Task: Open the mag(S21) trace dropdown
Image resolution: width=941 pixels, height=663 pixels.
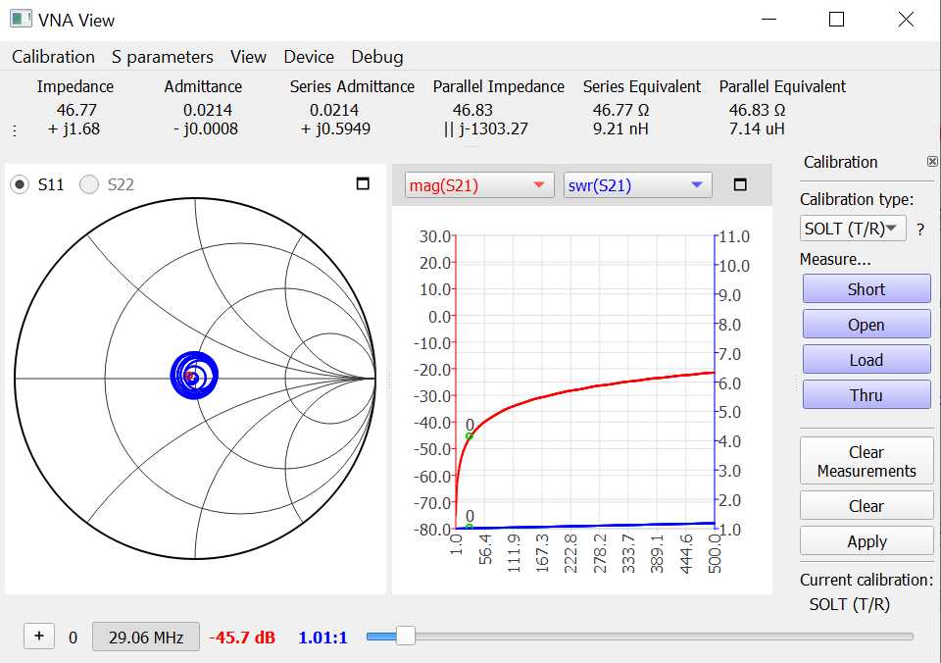Action: (x=478, y=185)
